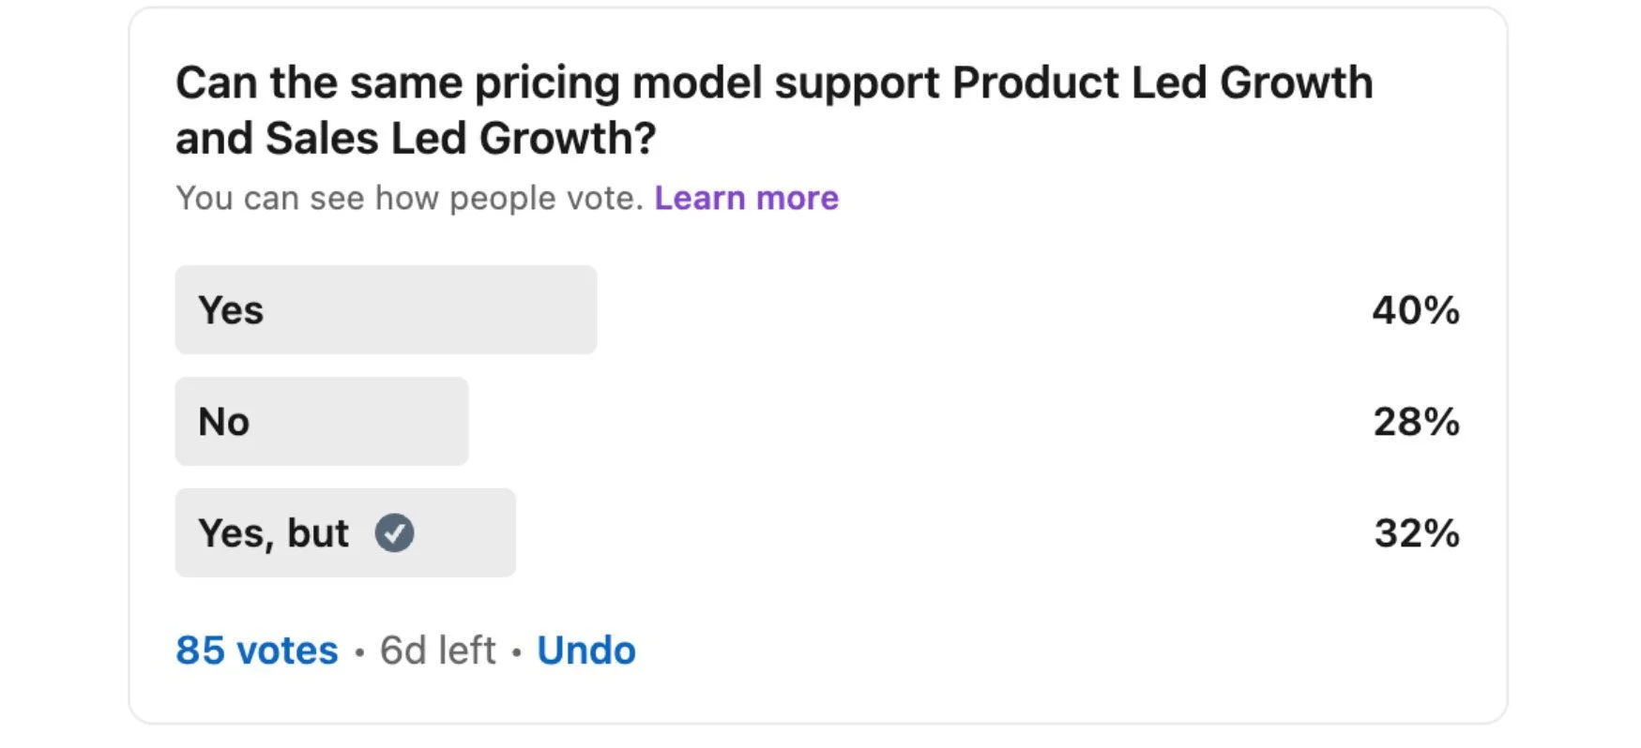Click the 'Yes, but' option label text
Screen dimensions: 1641x748
click(273, 533)
